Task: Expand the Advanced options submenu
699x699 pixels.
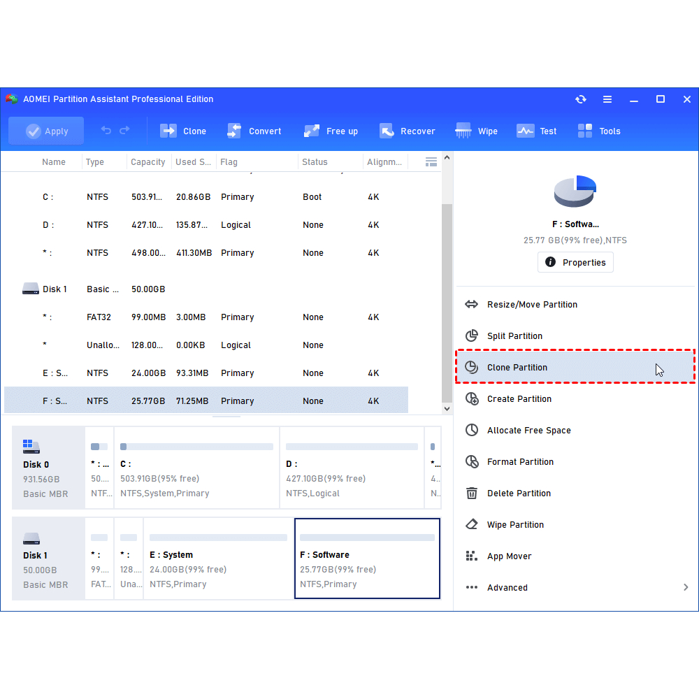Action: click(686, 588)
